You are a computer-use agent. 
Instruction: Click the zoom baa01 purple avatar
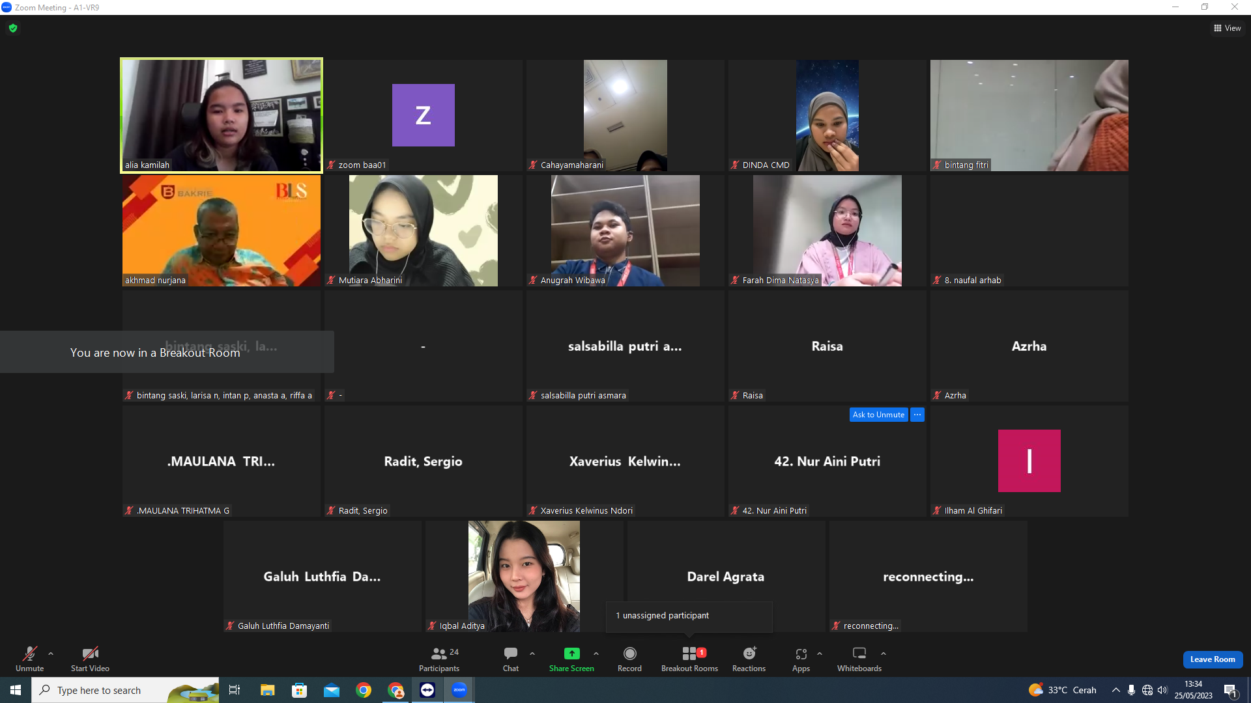[x=424, y=115]
